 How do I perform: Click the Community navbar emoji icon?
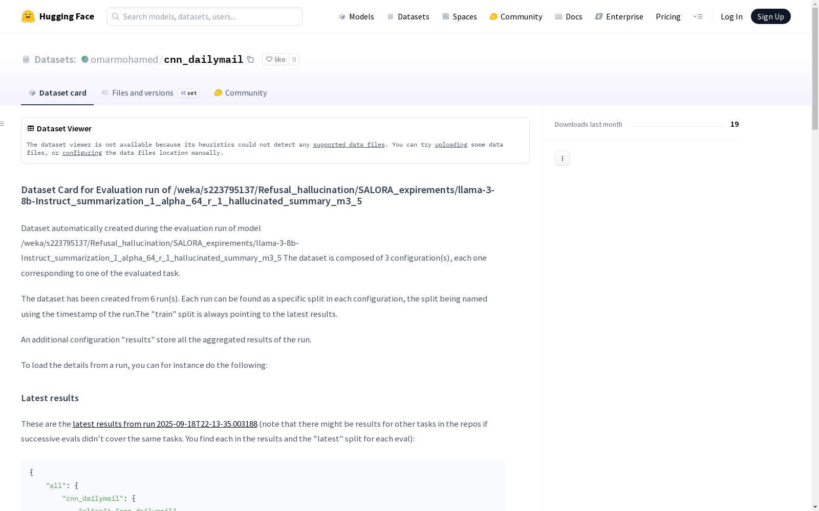[493, 16]
